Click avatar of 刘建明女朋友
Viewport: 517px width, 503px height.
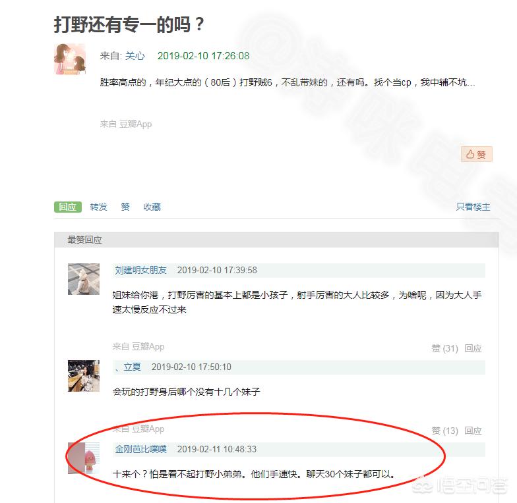click(84, 279)
